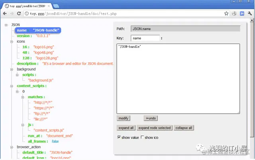The width and height of the screenshot is (255, 160).
Task: Toggle the show value checkbox
Action: pos(119,137)
